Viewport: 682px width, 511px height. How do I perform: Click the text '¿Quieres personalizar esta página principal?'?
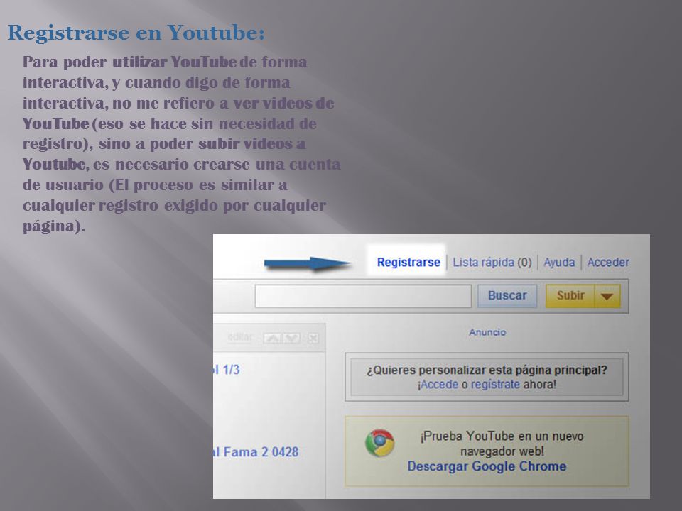[487, 370]
